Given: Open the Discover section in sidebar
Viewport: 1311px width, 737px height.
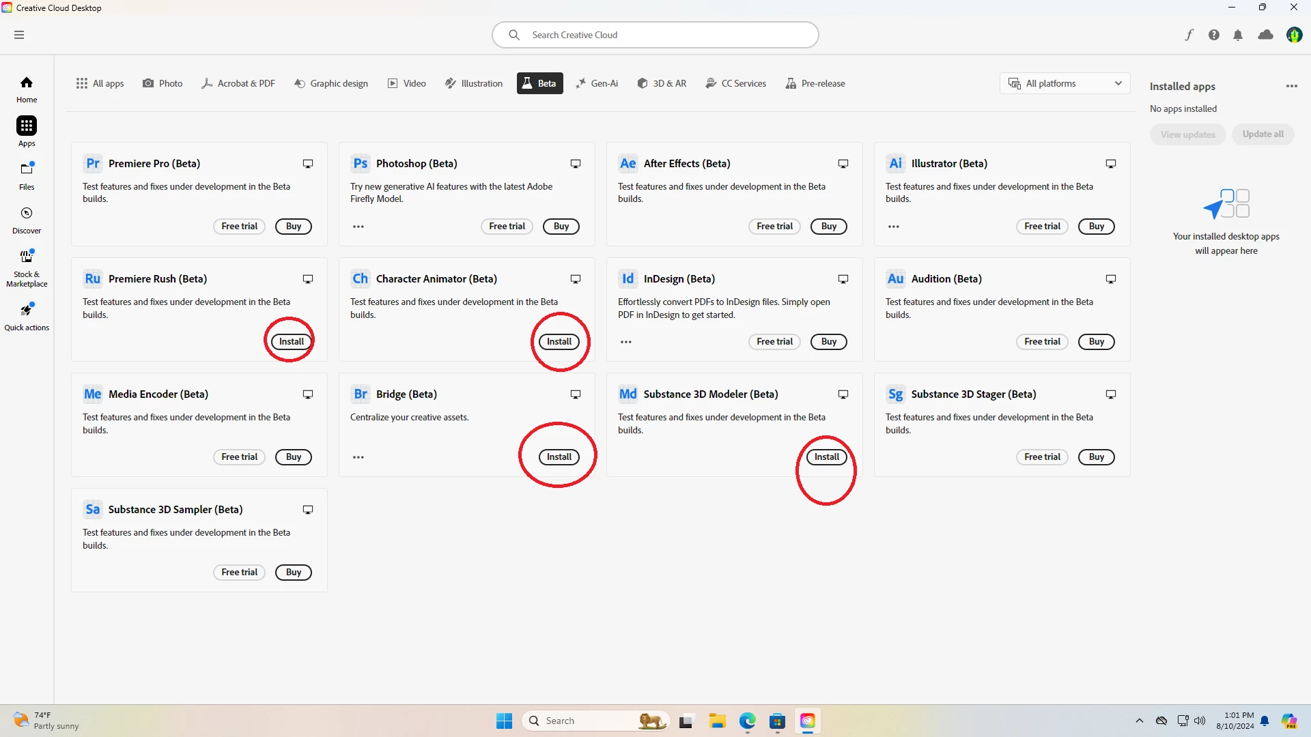Looking at the screenshot, I should pos(27,220).
